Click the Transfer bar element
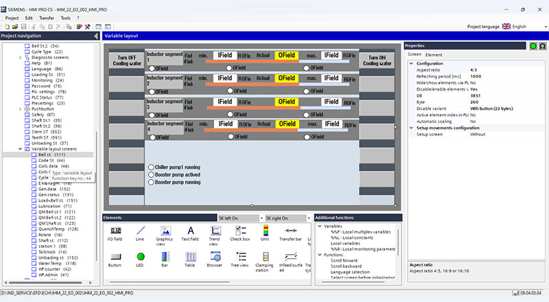The height and width of the screenshot is (302, 549). [x=290, y=233]
